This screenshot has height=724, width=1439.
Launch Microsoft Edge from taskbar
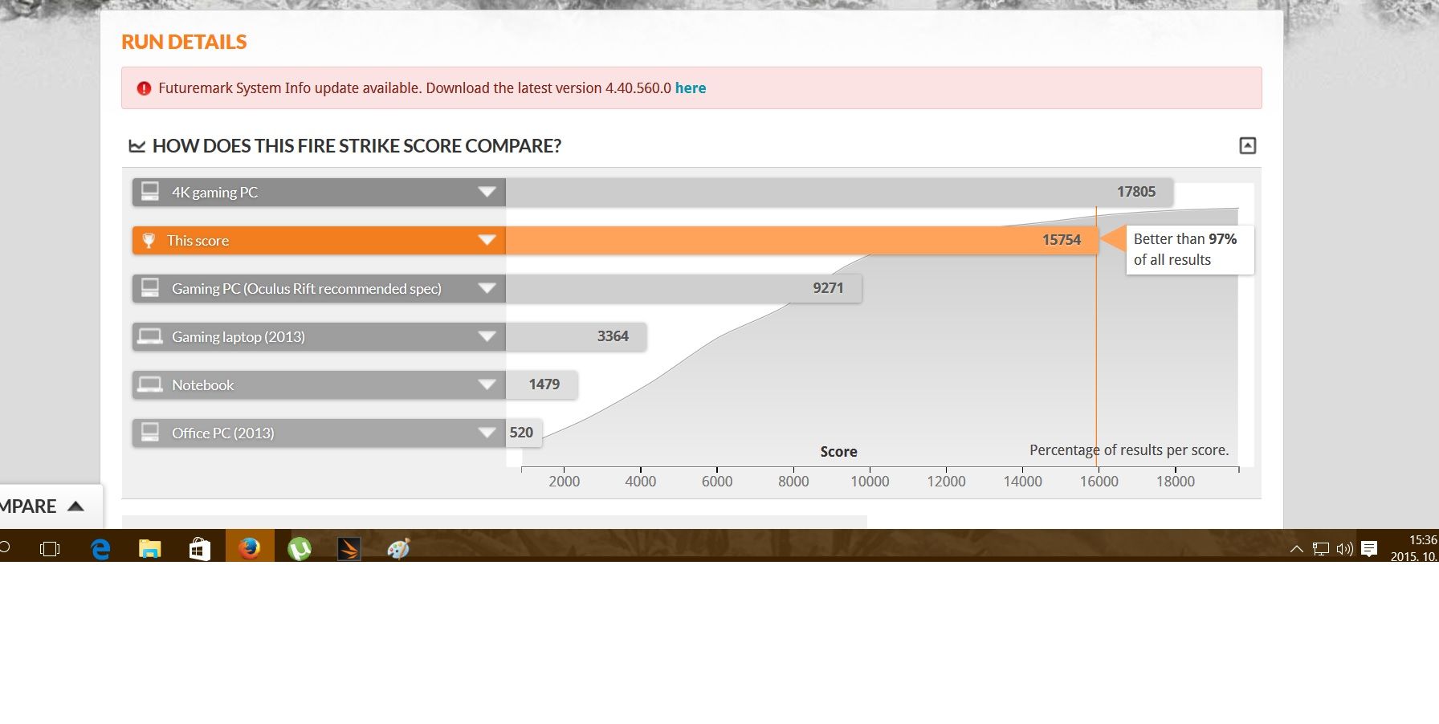[x=100, y=549]
